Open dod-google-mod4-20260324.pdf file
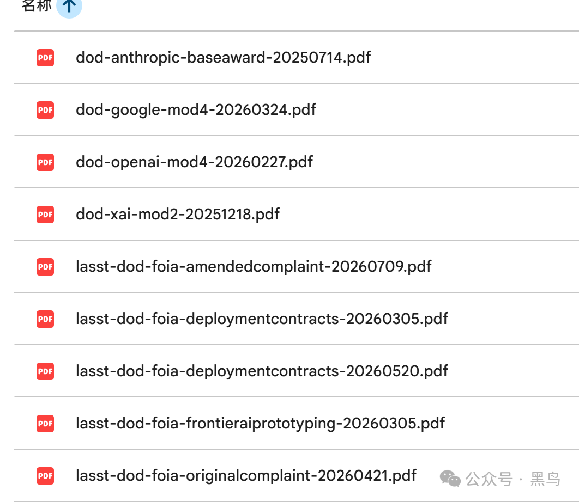Screen dimensions: 579x502 coord(196,110)
